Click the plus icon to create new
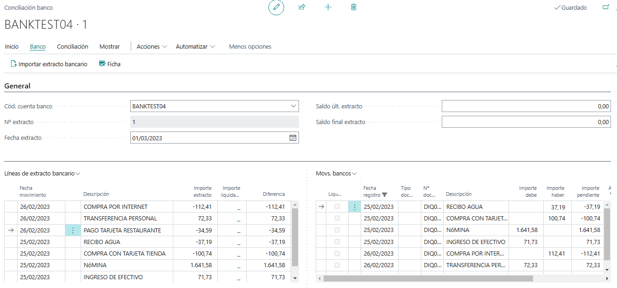 click(x=328, y=7)
